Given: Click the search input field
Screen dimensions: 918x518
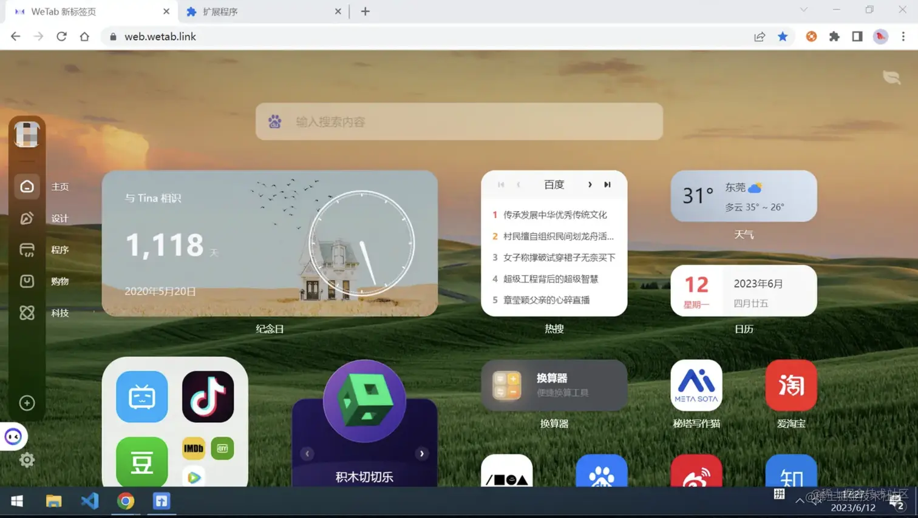Looking at the screenshot, I should [459, 121].
